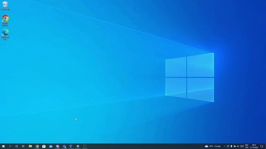
Task: Select the Google Chrome desktop shortcut
Action: [x=5, y=20]
